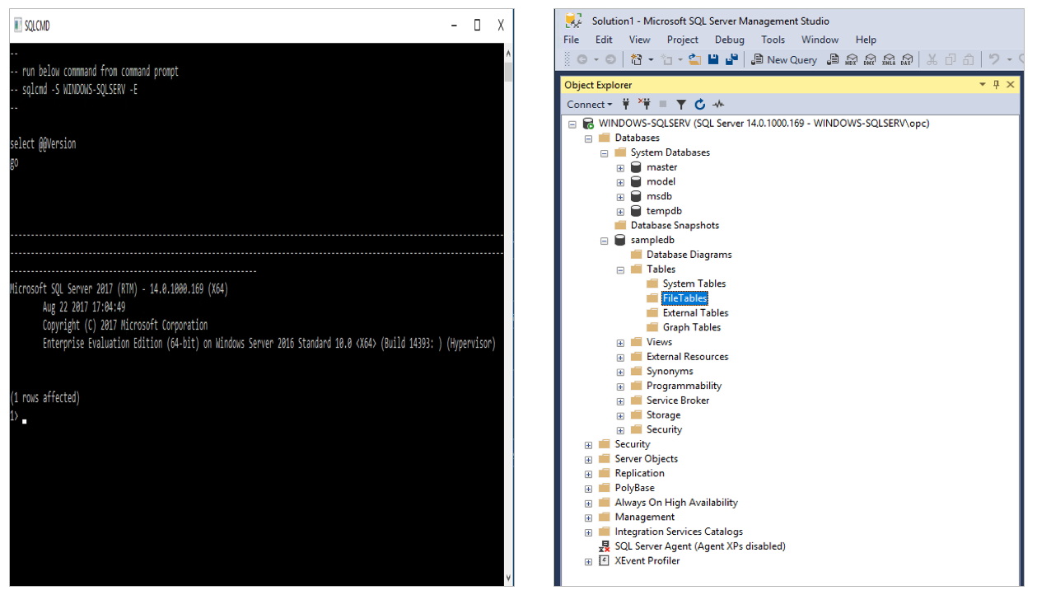Close the Object Explorer panel
Screen dimensions: 1037x595
tap(1010, 85)
